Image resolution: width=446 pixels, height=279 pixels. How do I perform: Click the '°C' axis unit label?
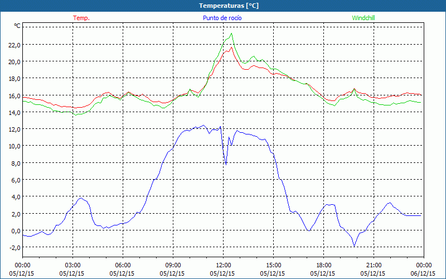(17, 26)
